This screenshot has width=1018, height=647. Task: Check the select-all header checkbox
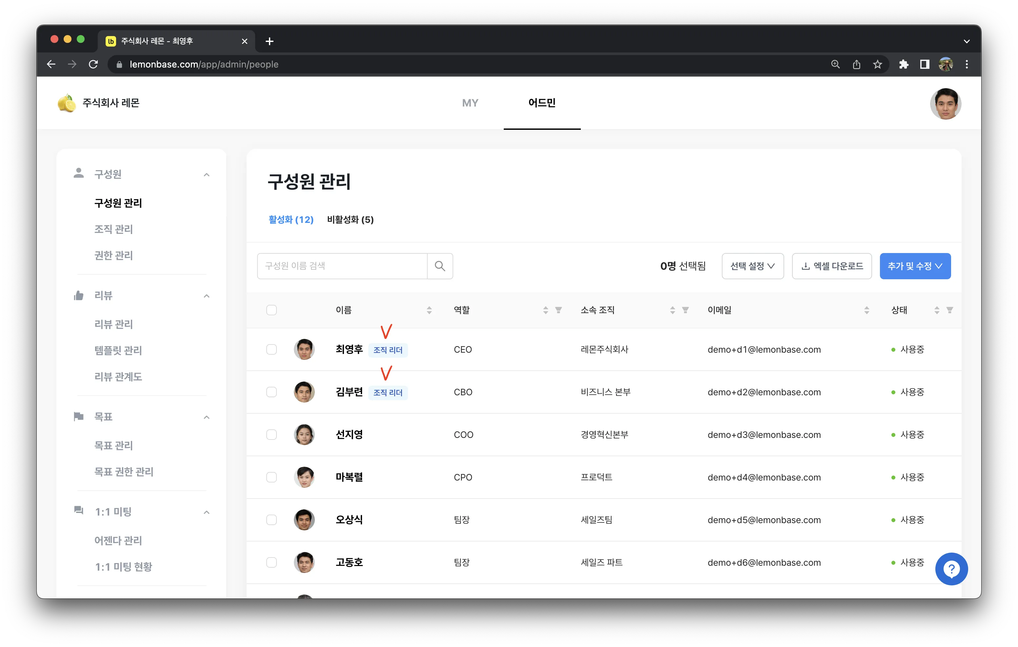(272, 310)
